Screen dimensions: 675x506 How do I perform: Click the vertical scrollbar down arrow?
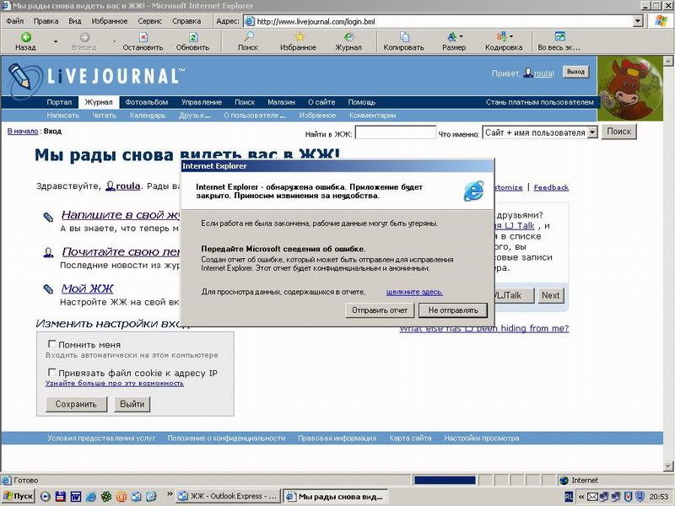click(668, 466)
